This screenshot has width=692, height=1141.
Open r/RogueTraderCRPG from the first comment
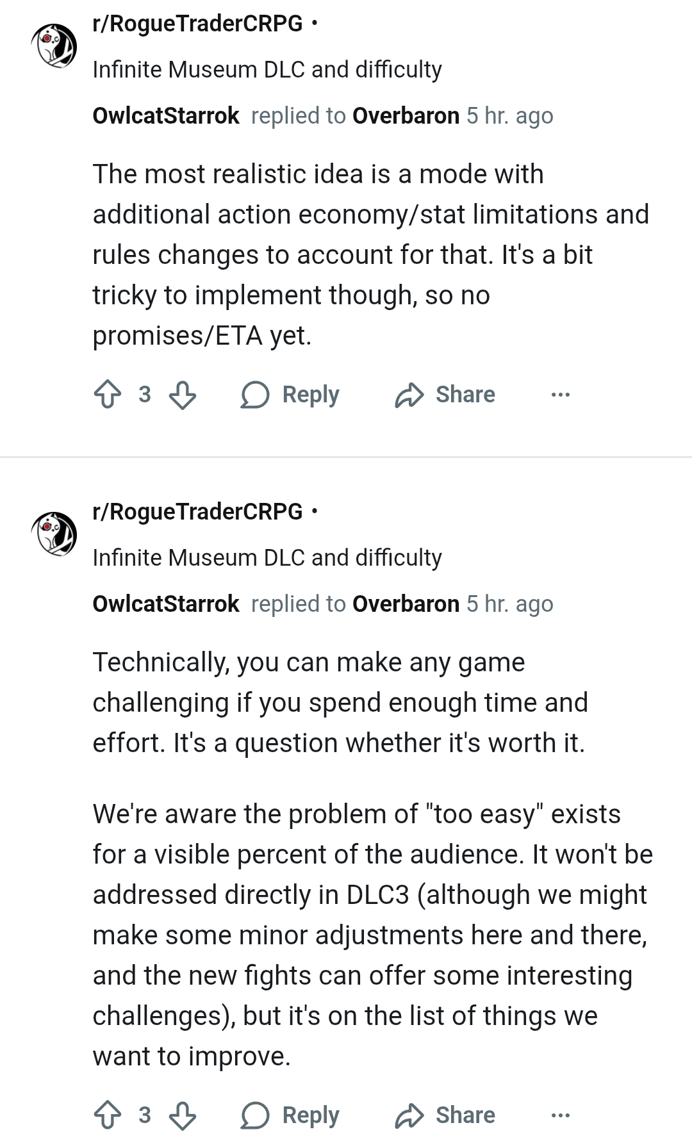click(197, 24)
